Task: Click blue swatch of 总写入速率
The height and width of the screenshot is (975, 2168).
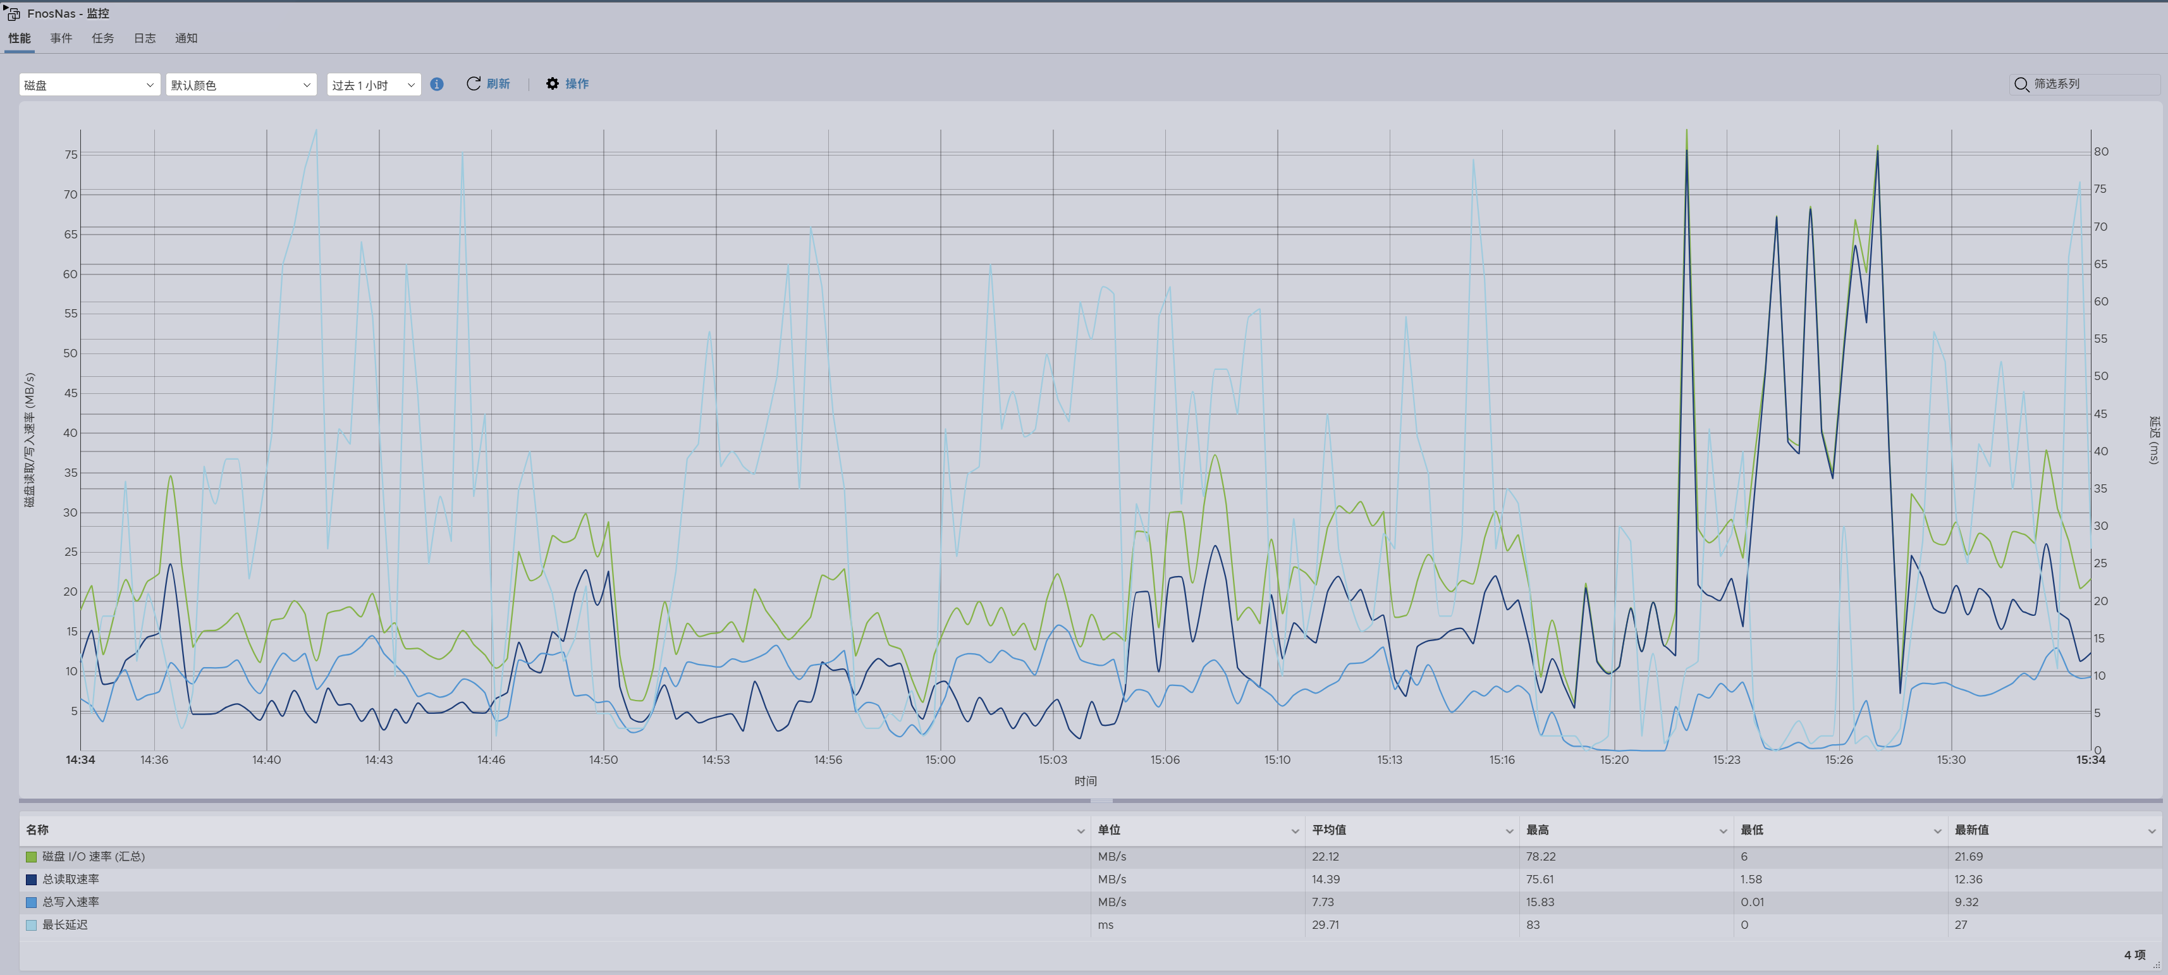Action: pyautogui.click(x=31, y=902)
